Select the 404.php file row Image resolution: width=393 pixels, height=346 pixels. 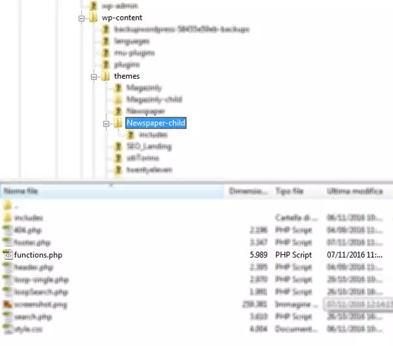[x=193, y=230]
